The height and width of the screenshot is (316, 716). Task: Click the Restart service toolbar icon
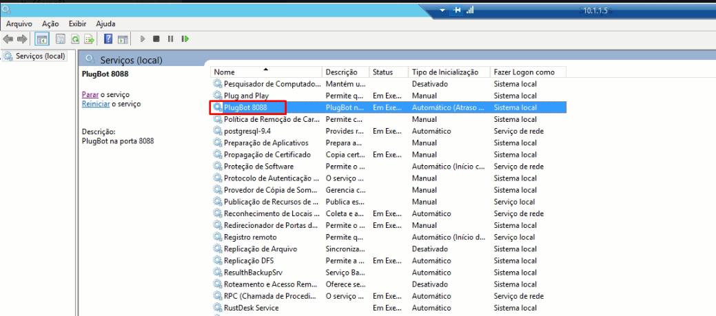[185, 39]
